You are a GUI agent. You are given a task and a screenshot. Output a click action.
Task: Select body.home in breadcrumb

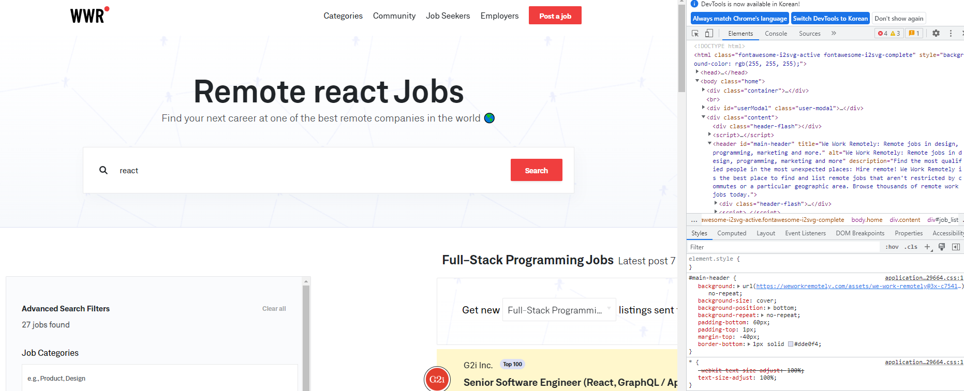(867, 220)
